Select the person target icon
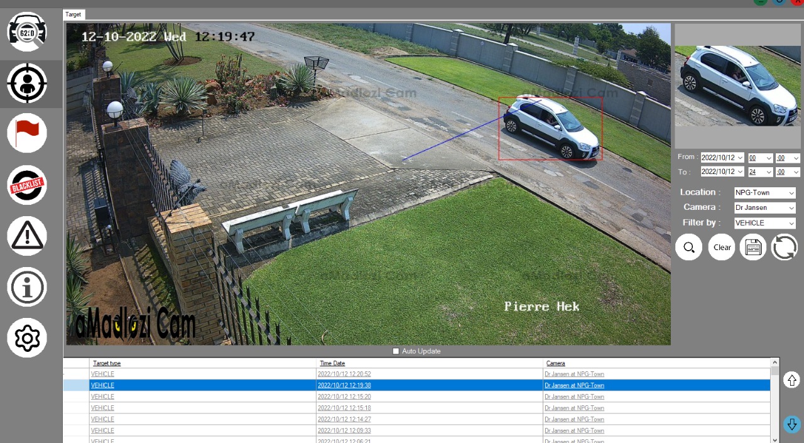Viewport: 804px width, 443px height. [27, 84]
